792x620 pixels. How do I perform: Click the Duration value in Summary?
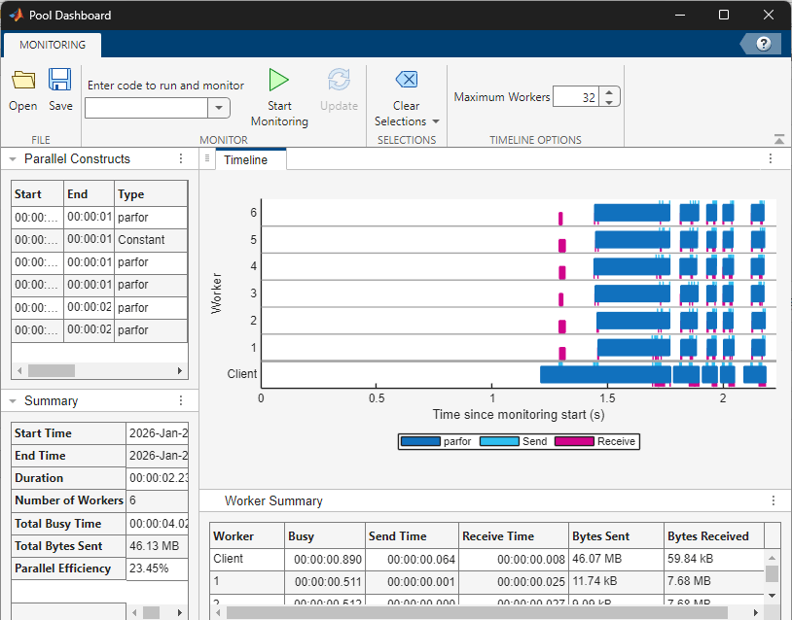pyautogui.click(x=157, y=478)
